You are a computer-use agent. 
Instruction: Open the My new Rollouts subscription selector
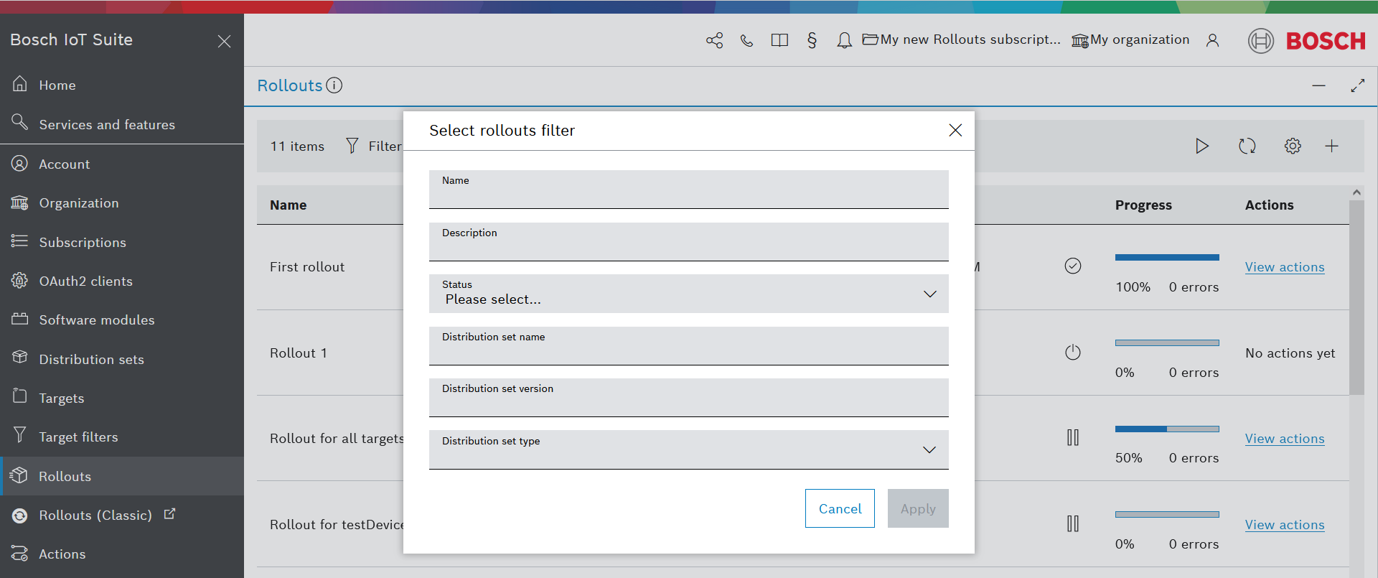pyautogui.click(x=961, y=40)
